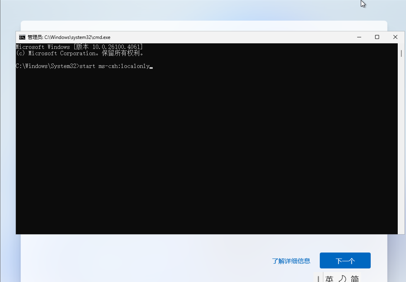Open the cmd.exe title bar system icon

[x=22, y=37]
